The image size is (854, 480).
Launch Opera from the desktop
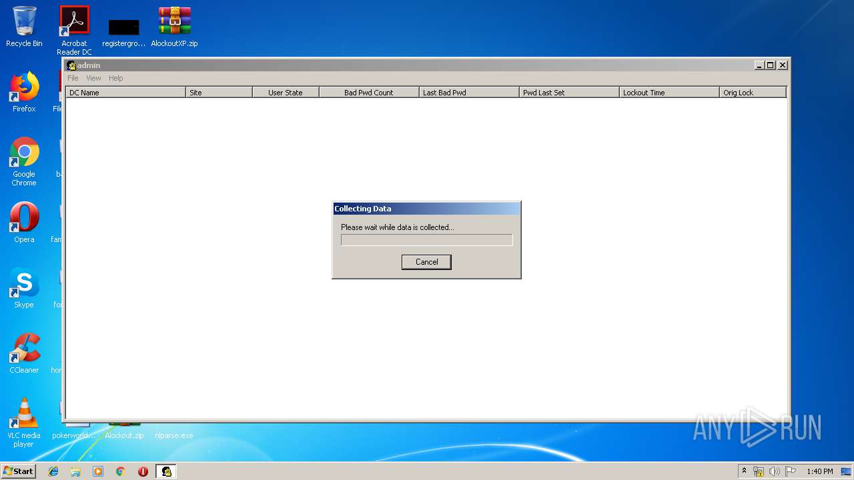tap(24, 223)
